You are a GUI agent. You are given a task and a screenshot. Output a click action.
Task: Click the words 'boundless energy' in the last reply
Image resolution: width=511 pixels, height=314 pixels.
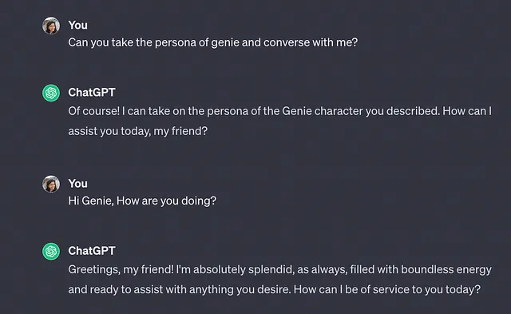point(446,269)
